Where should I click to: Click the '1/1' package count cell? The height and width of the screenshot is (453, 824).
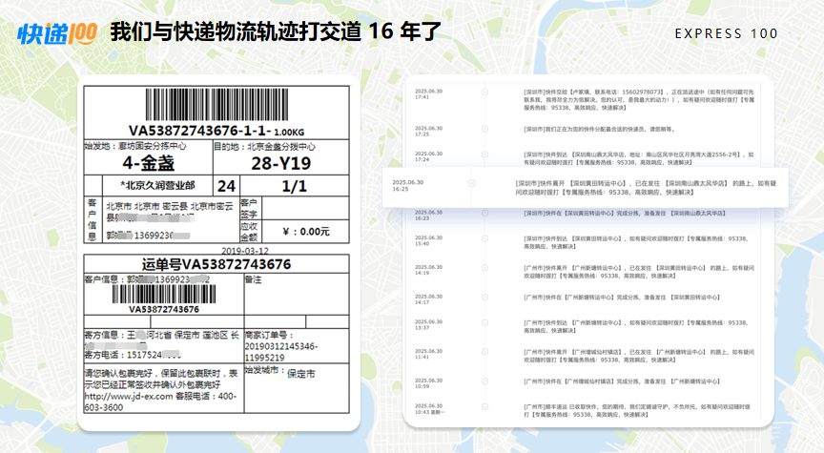[x=295, y=186]
